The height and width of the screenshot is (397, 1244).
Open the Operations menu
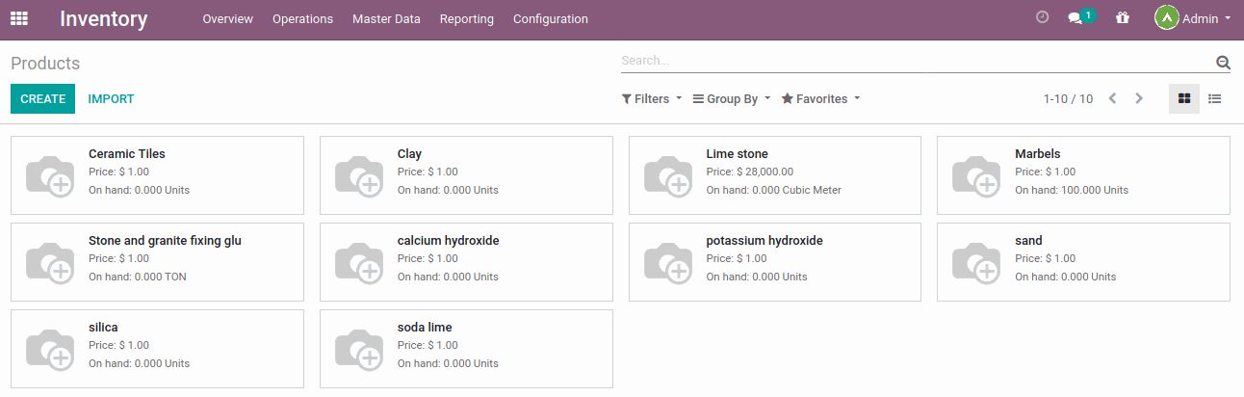click(302, 19)
